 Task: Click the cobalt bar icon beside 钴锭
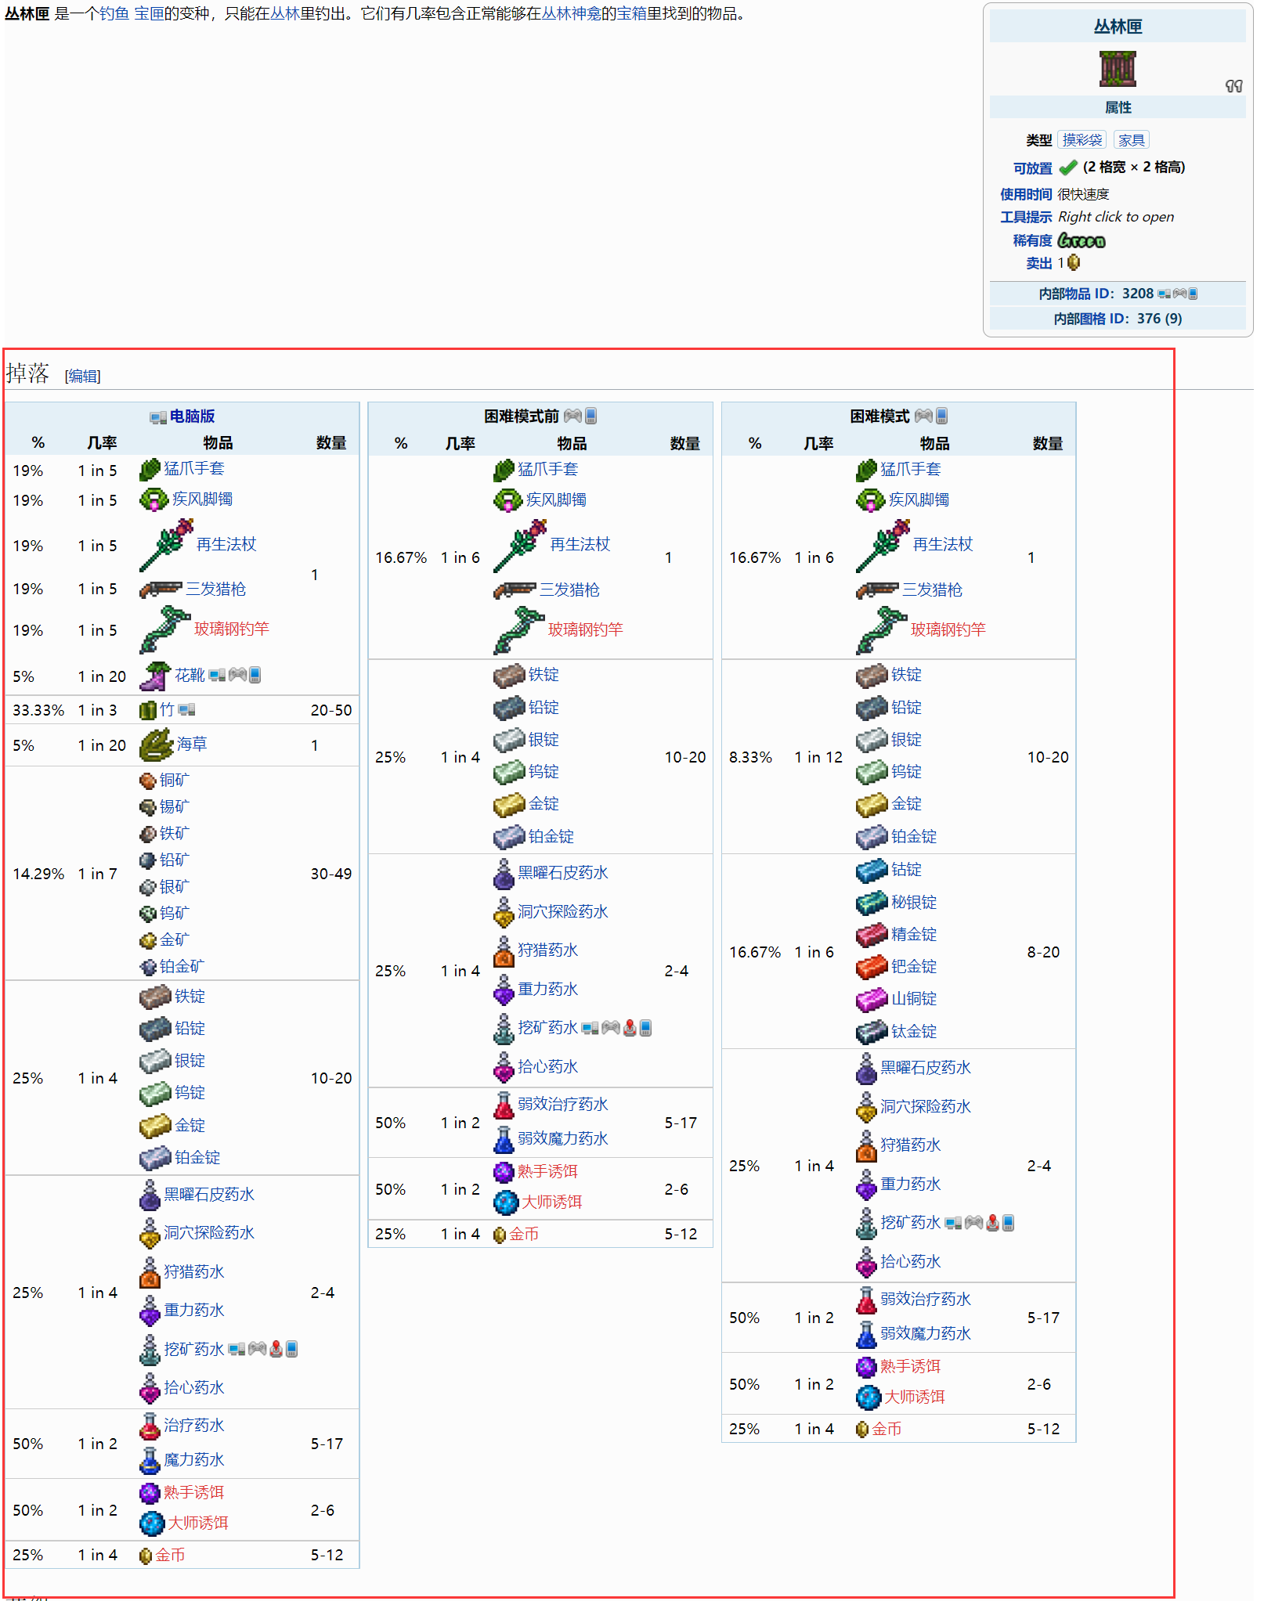coord(871,870)
